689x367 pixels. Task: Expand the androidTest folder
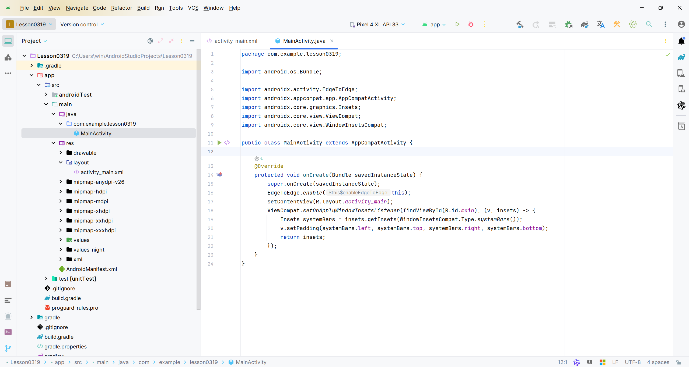46,95
